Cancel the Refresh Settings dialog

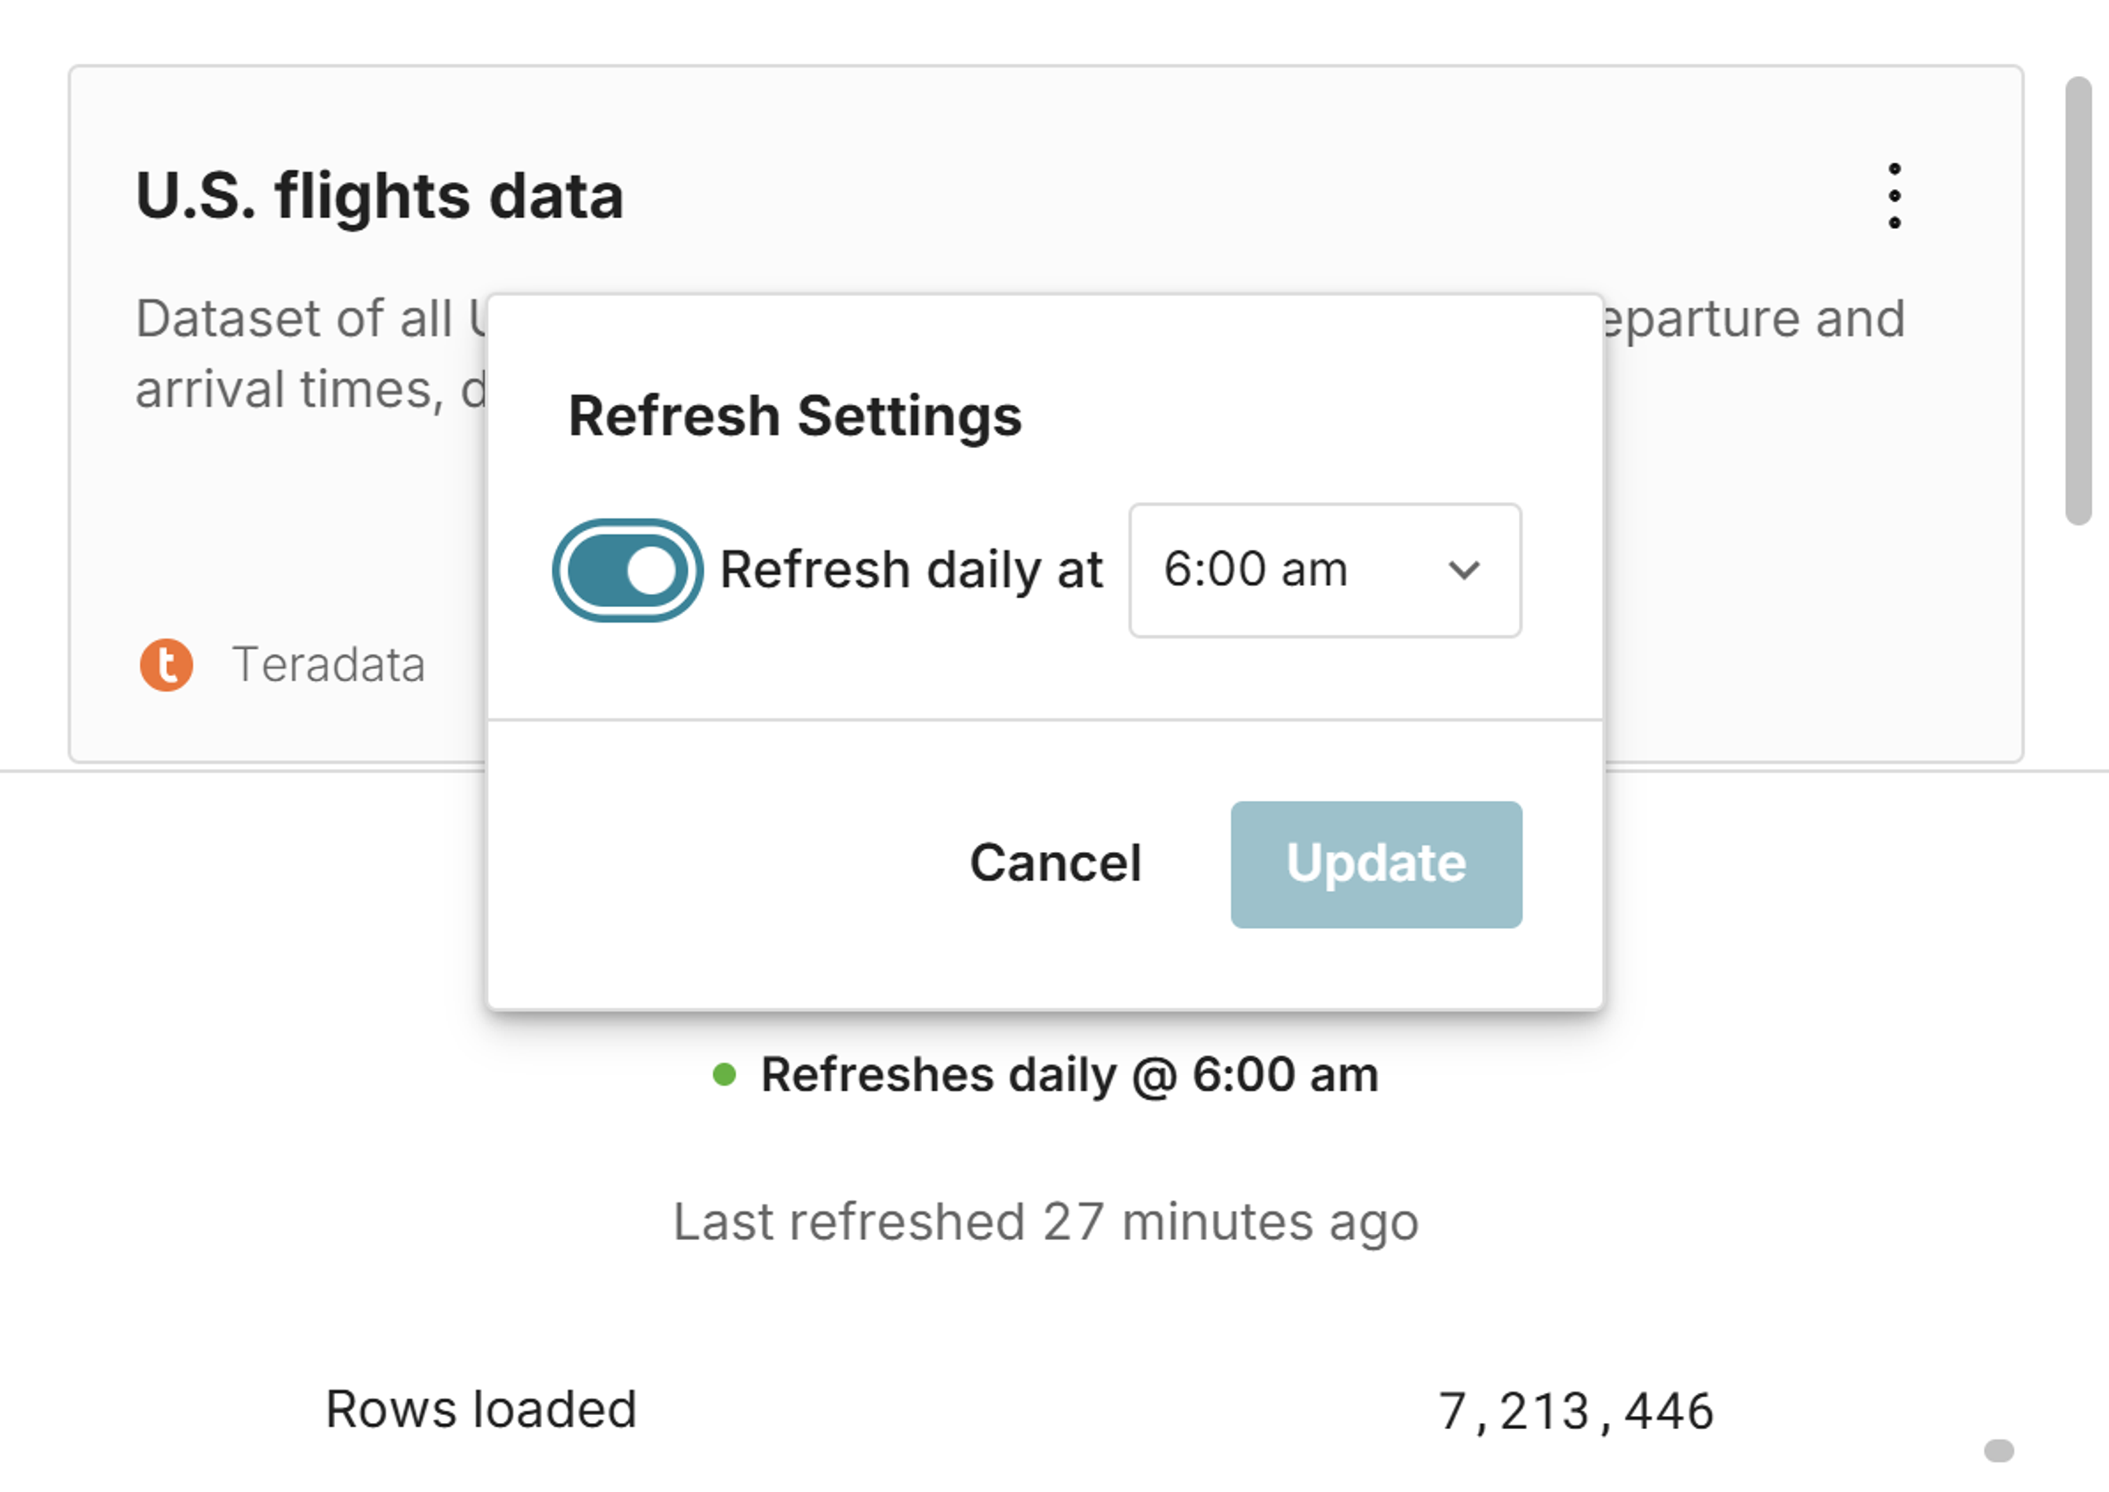[1055, 864]
